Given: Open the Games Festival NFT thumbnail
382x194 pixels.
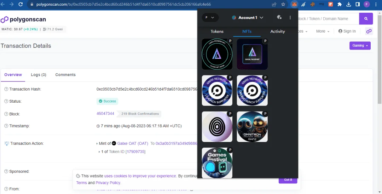Looking at the screenshot, I should coord(217,163).
